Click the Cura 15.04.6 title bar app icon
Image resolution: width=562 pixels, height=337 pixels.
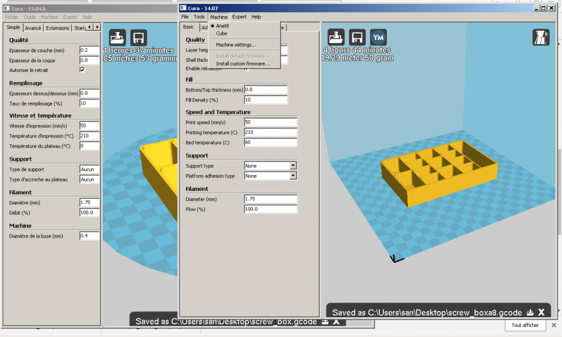point(6,8)
